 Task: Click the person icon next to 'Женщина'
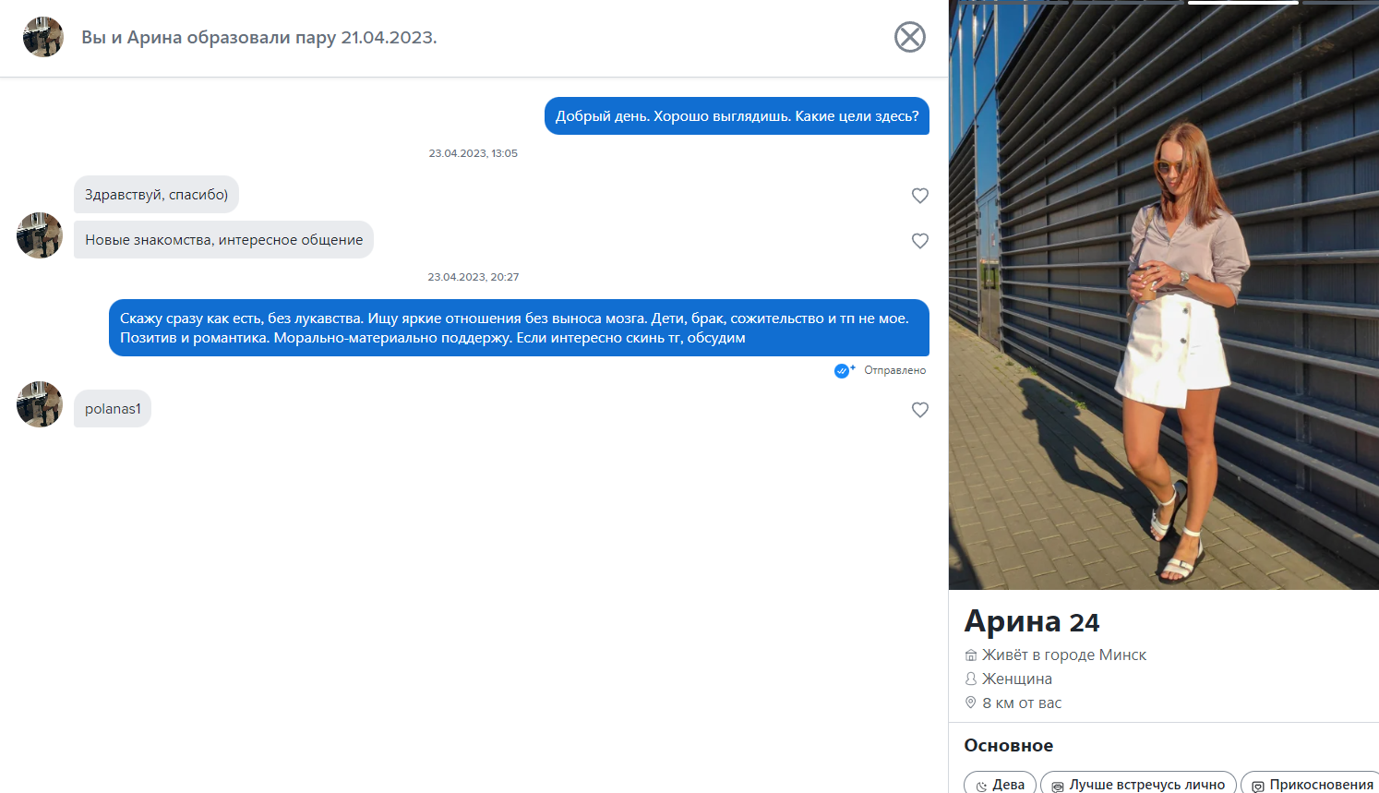point(970,679)
